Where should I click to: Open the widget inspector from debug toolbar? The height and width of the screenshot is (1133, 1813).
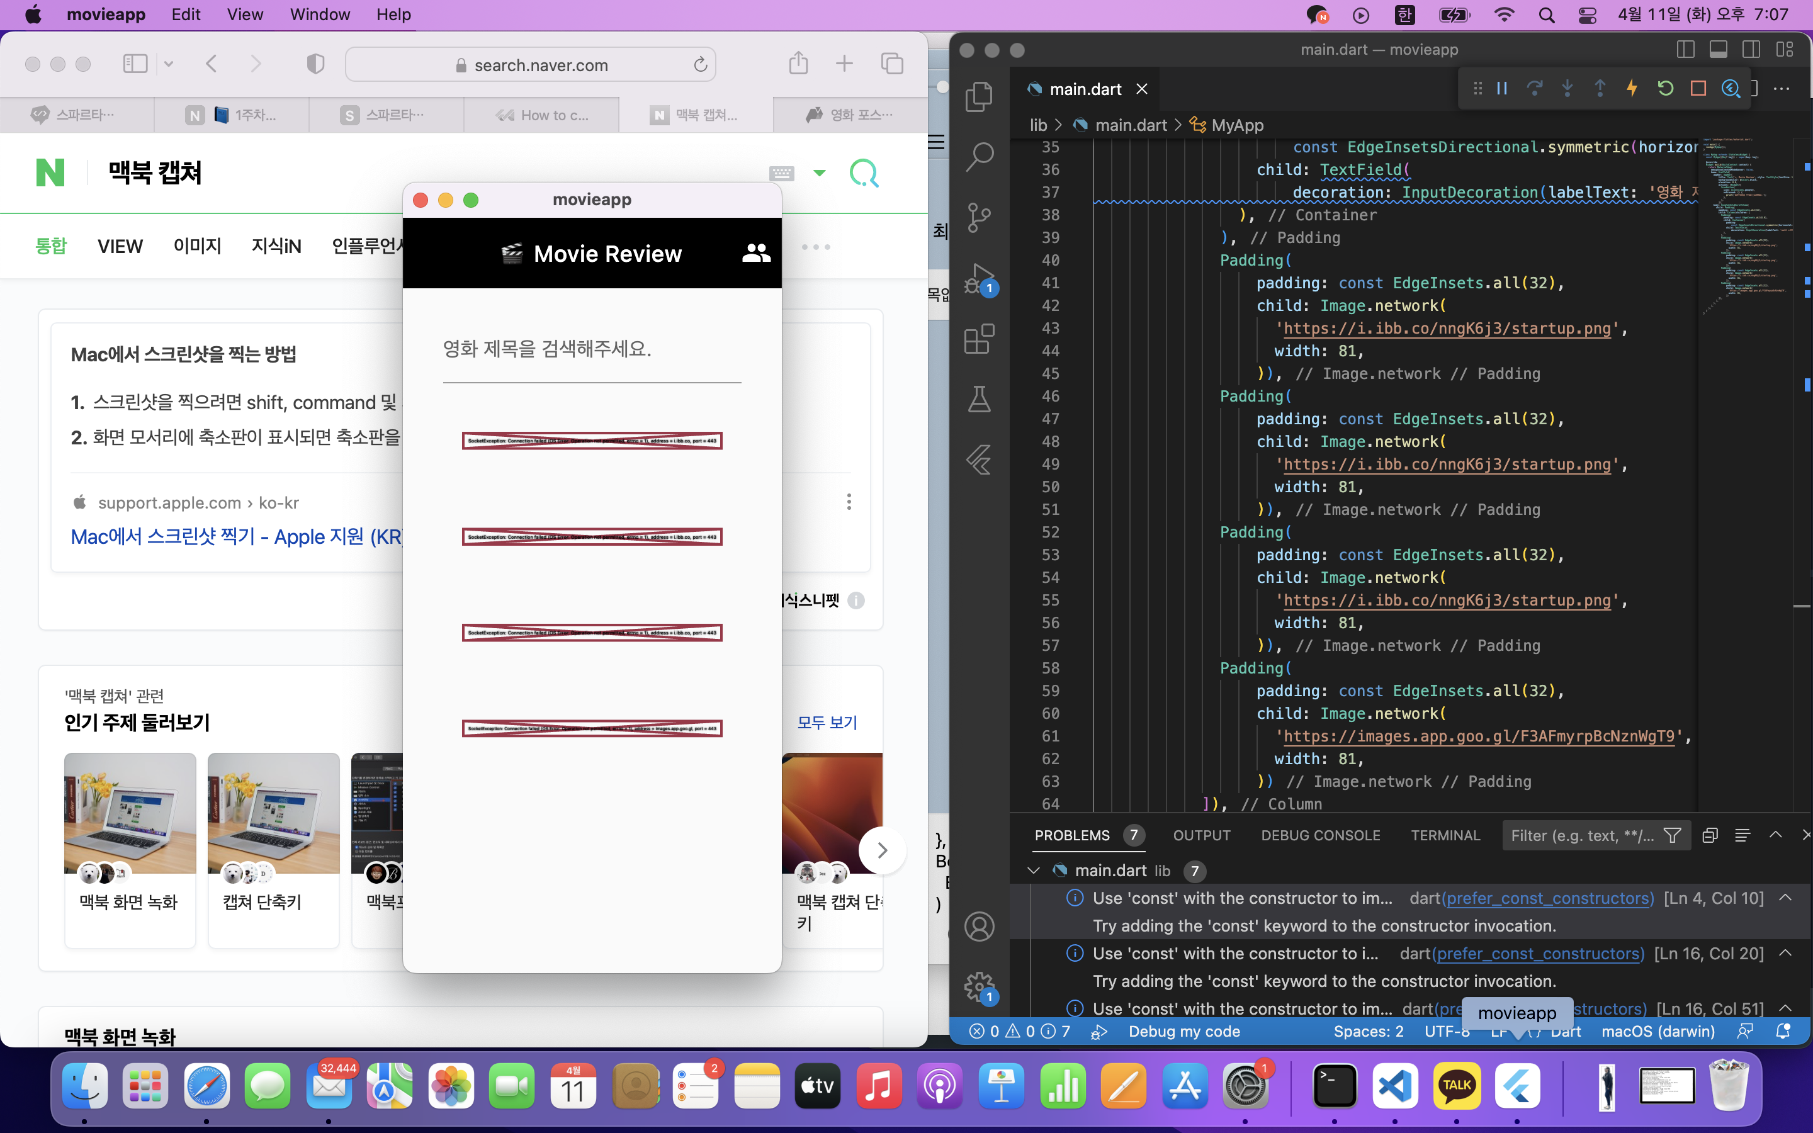(1731, 88)
